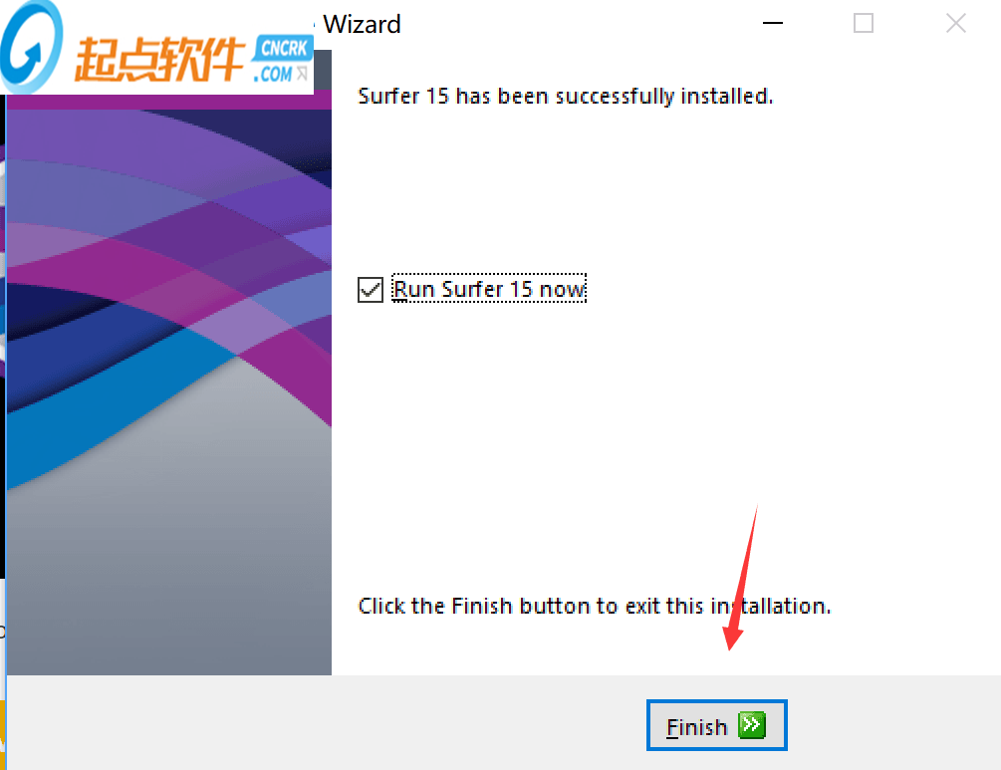Click the small arrow icon beside .COM

(x=302, y=74)
